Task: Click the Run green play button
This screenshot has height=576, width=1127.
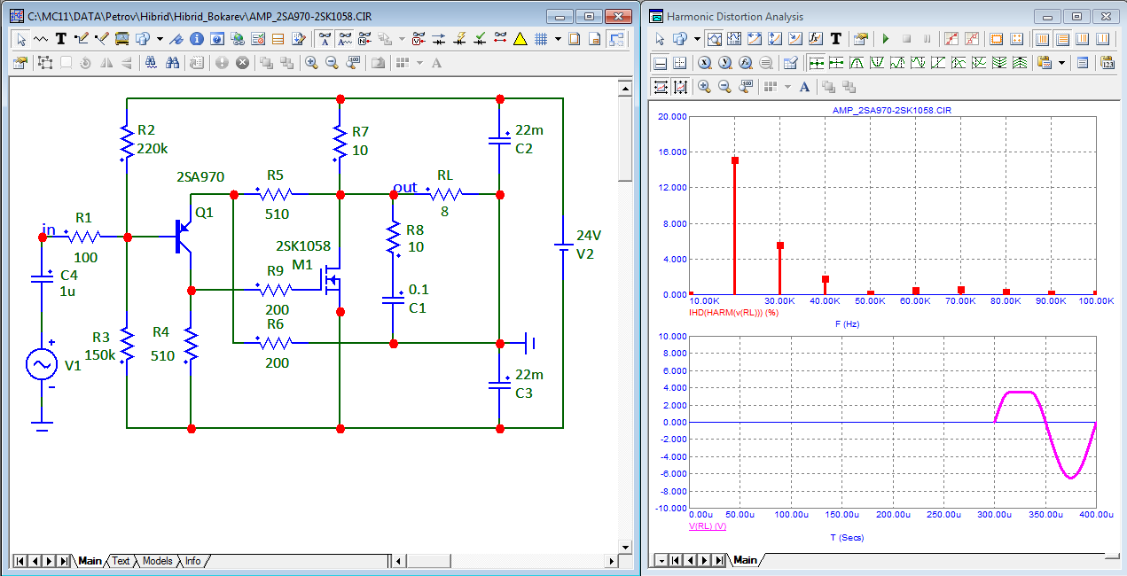Action: 885,39
